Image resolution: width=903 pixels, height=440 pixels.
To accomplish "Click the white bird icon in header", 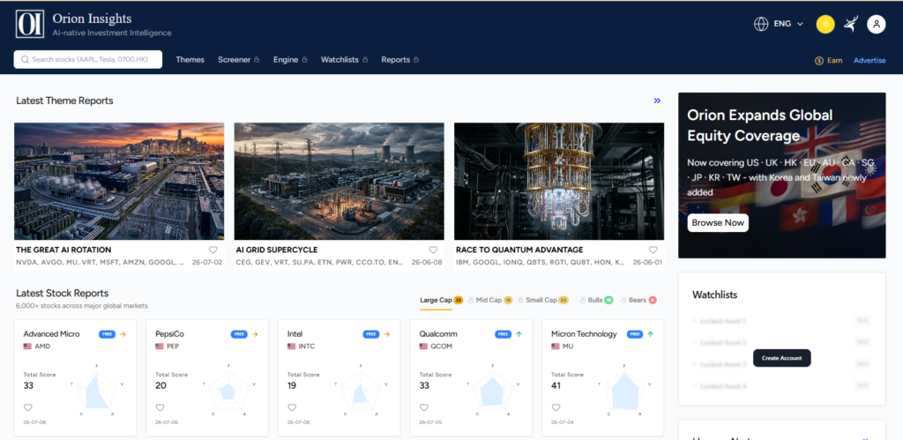I will 850,24.
